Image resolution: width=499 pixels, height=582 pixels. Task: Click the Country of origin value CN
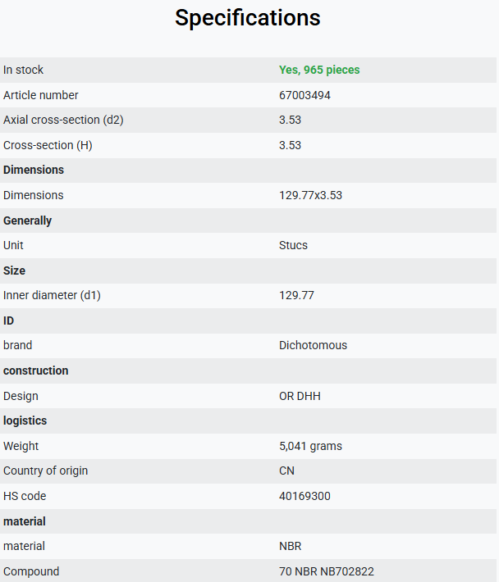[x=286, y=471]
